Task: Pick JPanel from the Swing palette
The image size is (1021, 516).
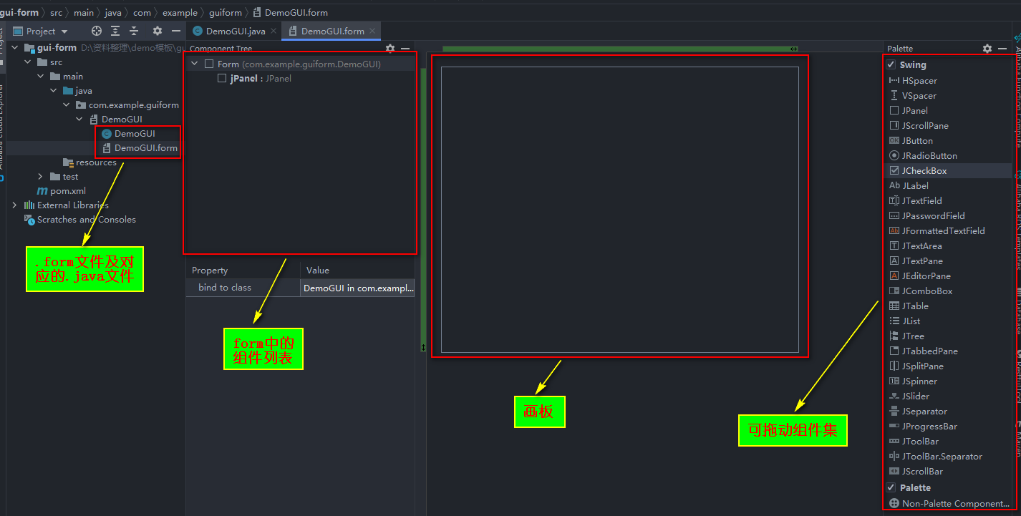Action: coord(909,111)
